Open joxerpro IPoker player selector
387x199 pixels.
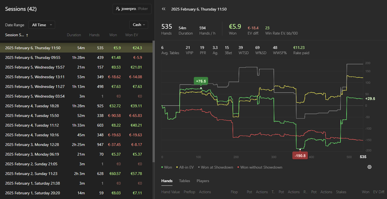132,9
